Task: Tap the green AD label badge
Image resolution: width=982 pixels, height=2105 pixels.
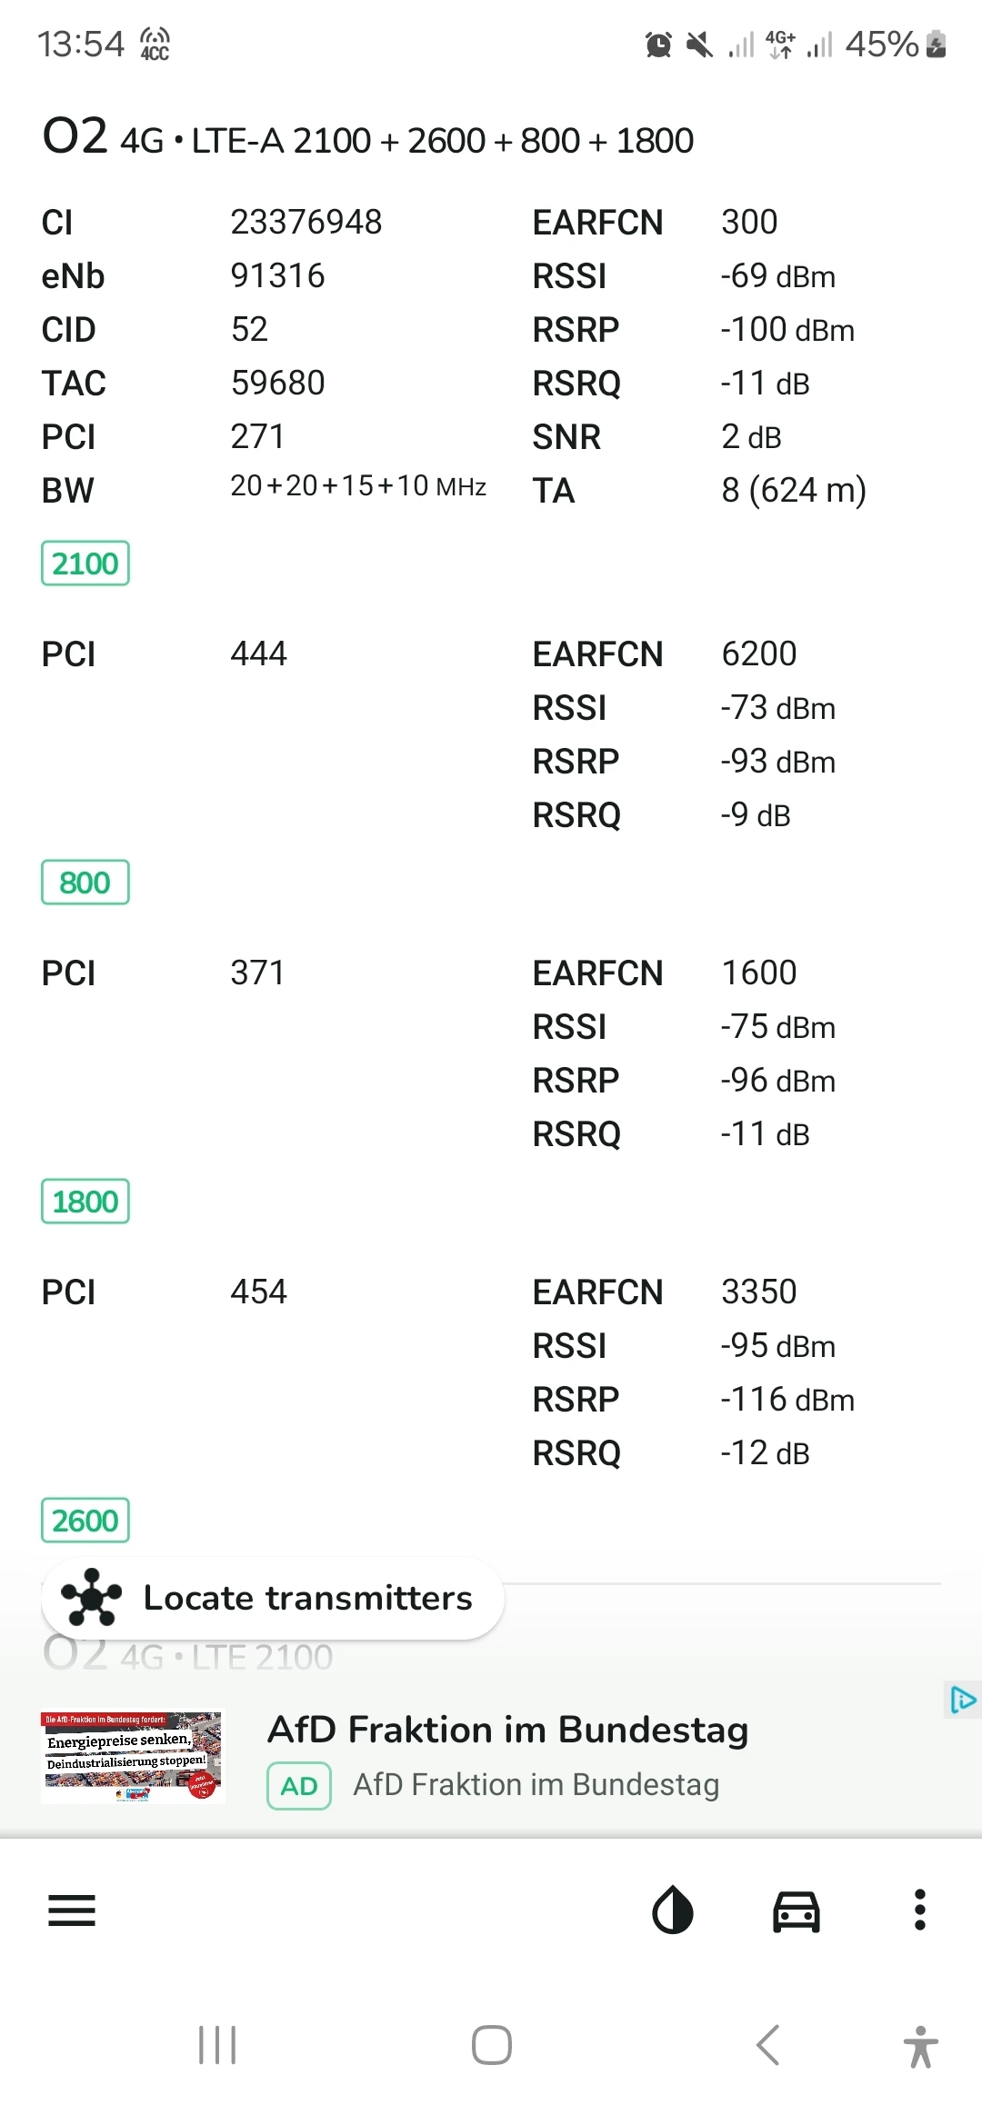Action: pos(299,1786)
